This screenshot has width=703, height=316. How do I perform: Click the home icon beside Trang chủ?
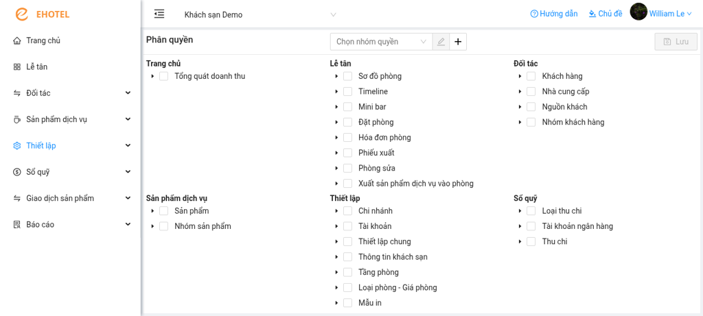click(17, 40)
